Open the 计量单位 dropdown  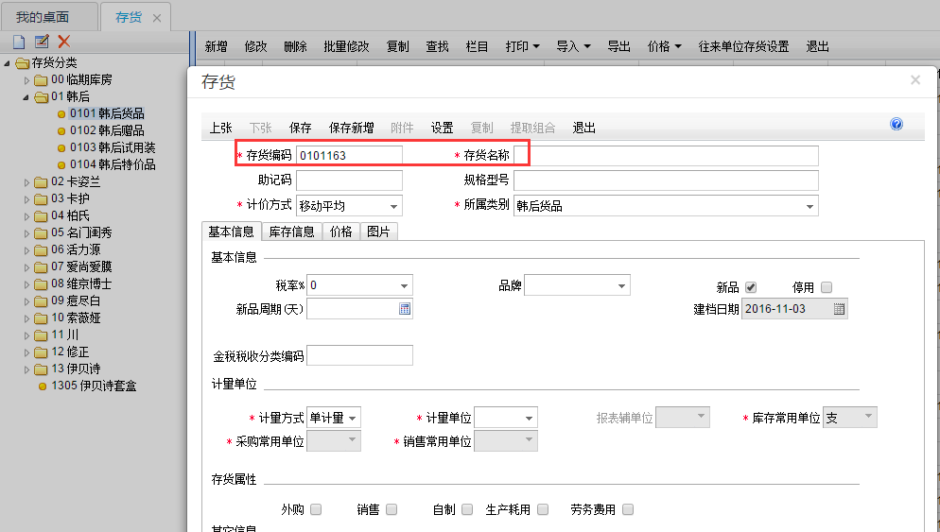[529, 418]
